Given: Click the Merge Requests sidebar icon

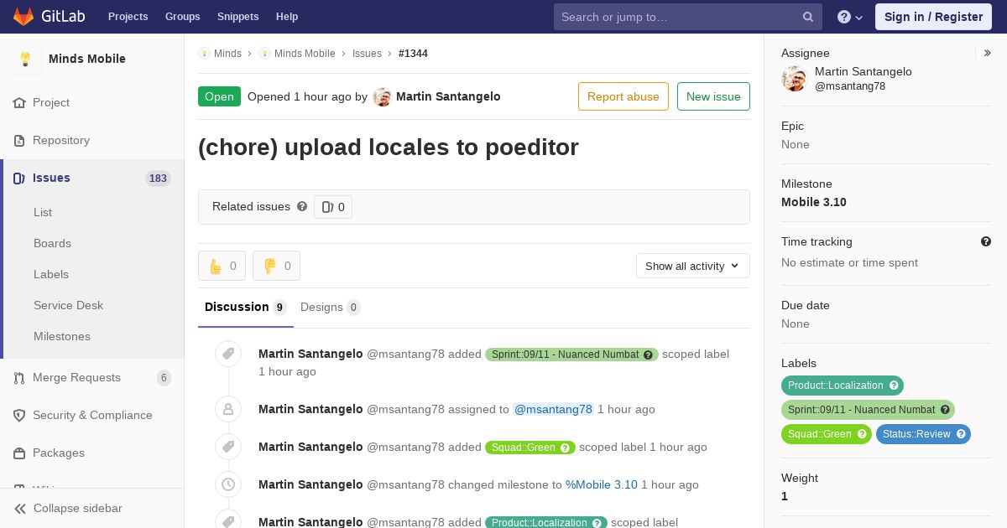Looking at the screenshot, I should 19,378.
